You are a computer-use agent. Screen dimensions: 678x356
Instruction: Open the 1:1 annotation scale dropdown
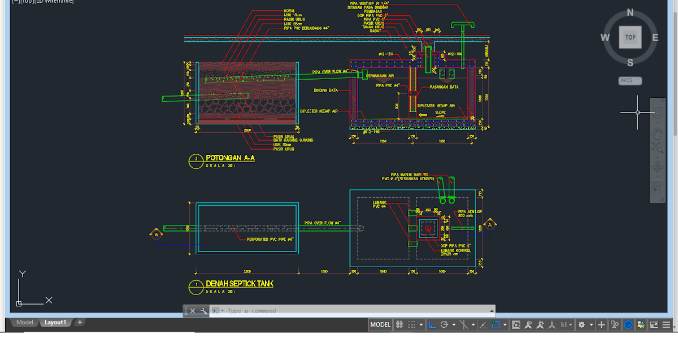click(566, 324)
